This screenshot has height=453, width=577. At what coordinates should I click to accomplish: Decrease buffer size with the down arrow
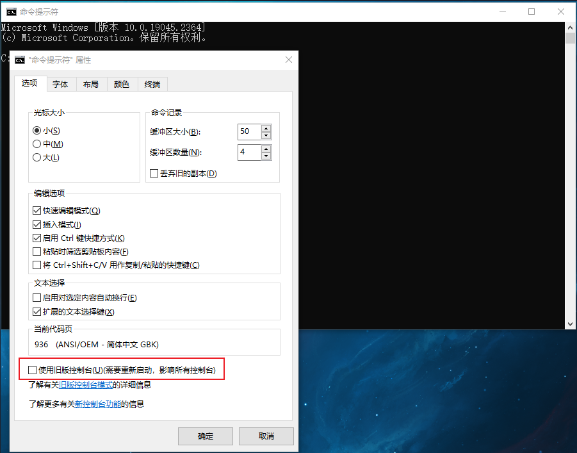tap(266, 135)
